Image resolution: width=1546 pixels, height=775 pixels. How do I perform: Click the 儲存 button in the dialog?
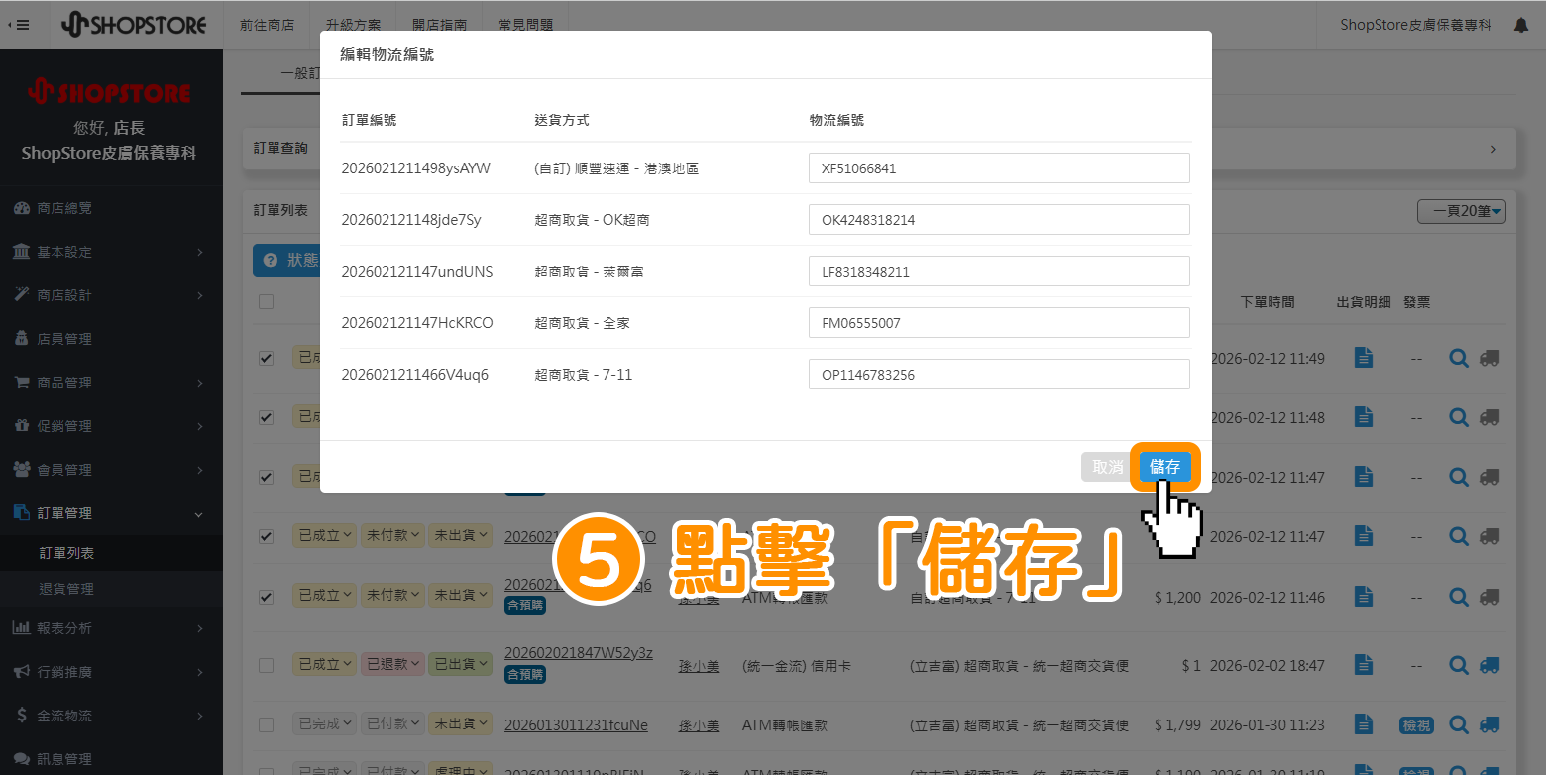[1164, 467]
